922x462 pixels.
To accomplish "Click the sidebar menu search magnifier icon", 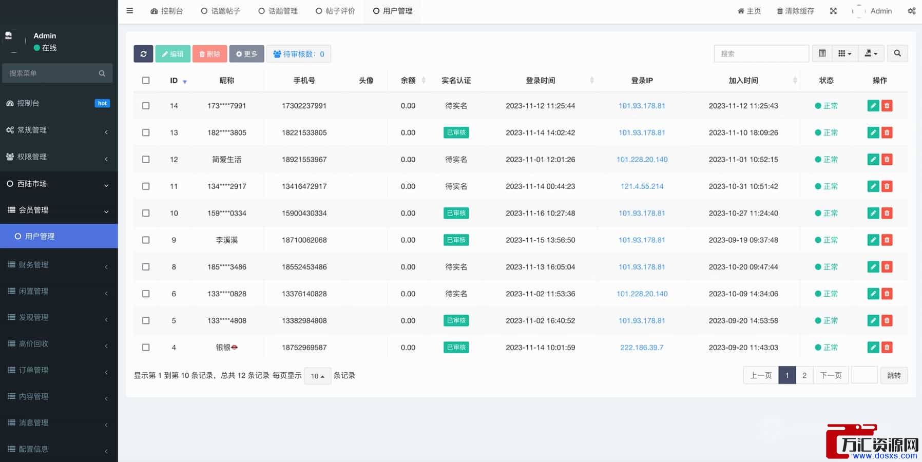I will [102, 73].
